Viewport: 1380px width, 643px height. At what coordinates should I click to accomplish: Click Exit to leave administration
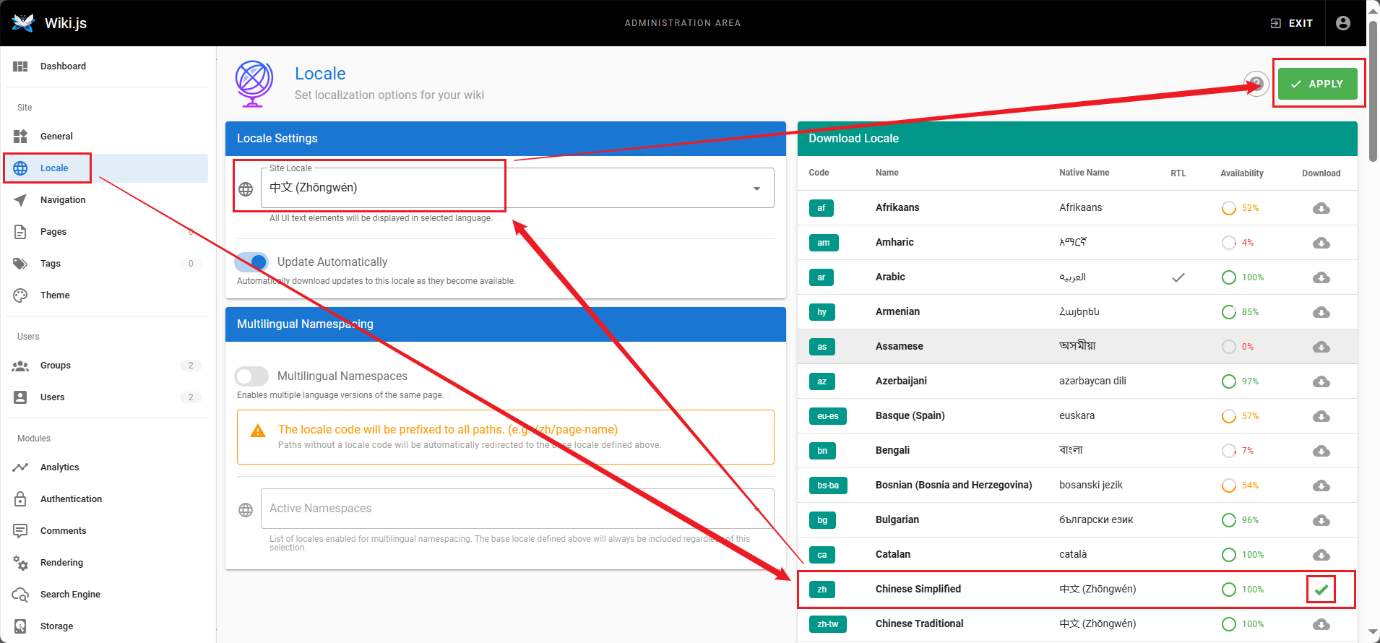(1292, 23)
